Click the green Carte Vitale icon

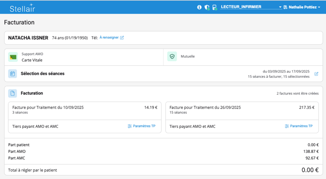tap(13, 57)
